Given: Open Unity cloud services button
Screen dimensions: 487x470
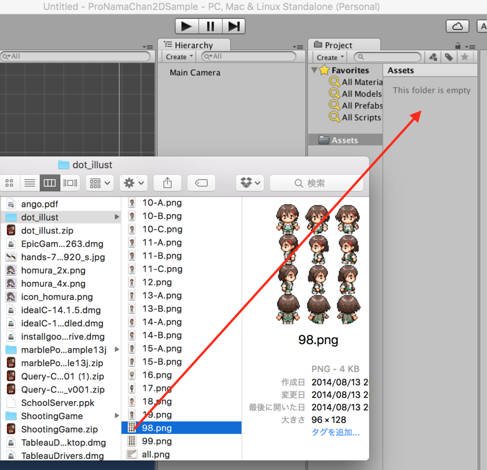Looking at the screenshot, I should (457, 26).
